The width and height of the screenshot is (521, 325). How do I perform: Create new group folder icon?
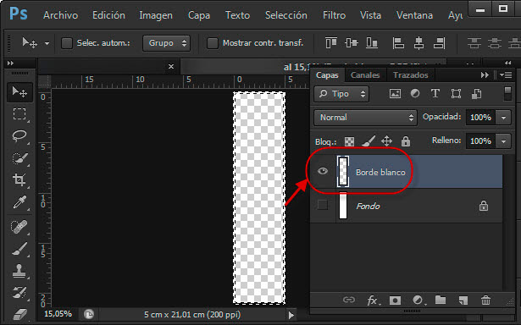pyautogui.click(x=441, y=300)
